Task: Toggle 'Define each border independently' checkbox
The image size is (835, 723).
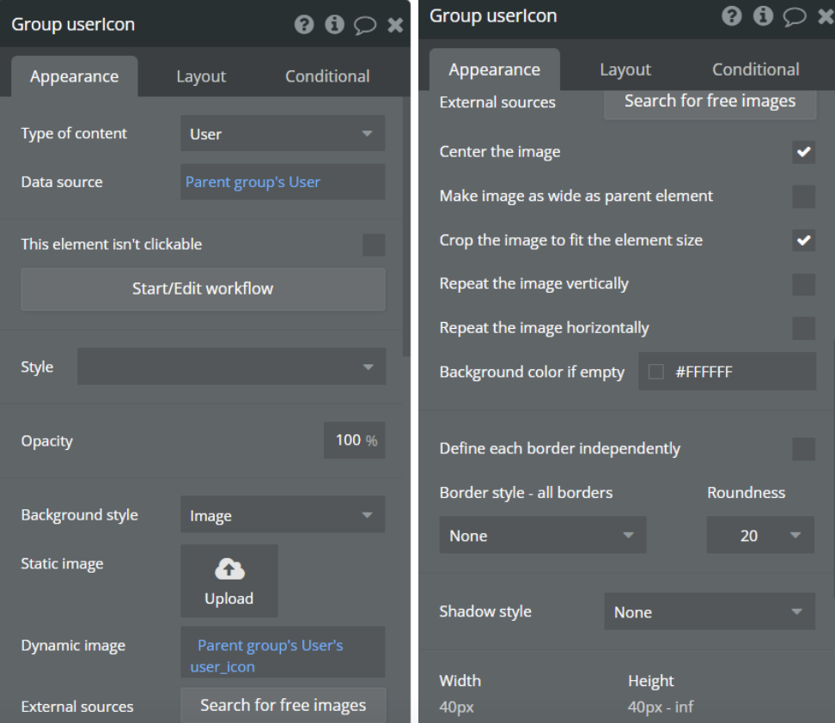Action: click(803, 449)
